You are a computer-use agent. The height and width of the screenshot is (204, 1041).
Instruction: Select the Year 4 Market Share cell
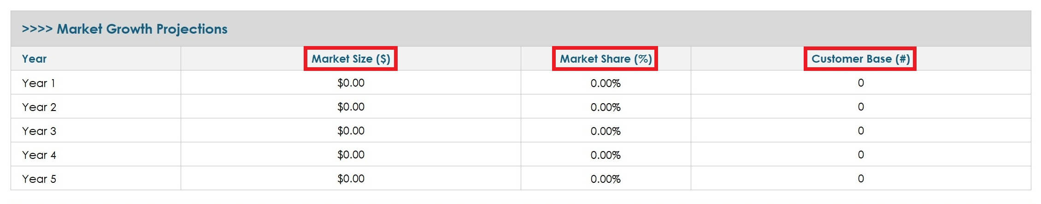click(x=606, y=155)
